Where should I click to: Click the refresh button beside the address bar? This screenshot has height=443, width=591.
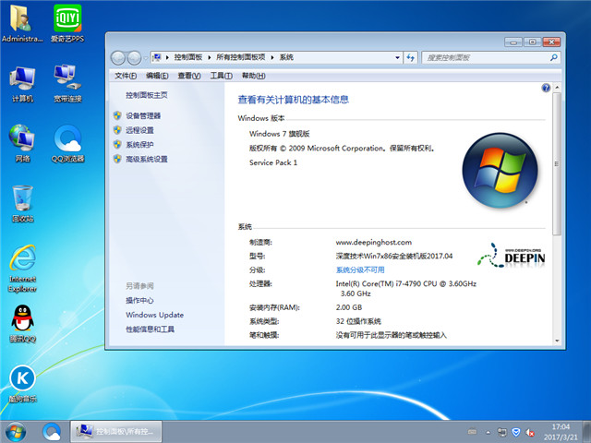410,57
